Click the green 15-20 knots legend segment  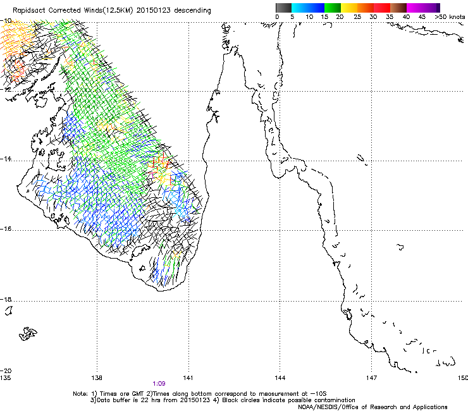333,8
